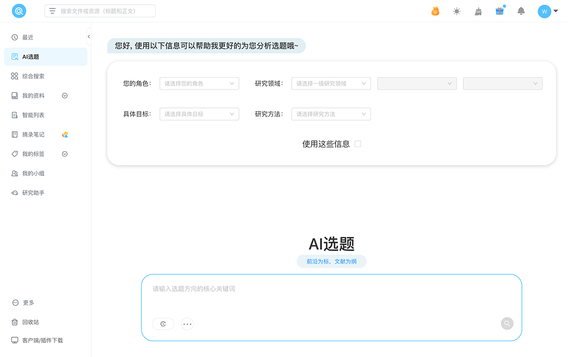Expand the 具体目标 dropdown

click(199, 114)
